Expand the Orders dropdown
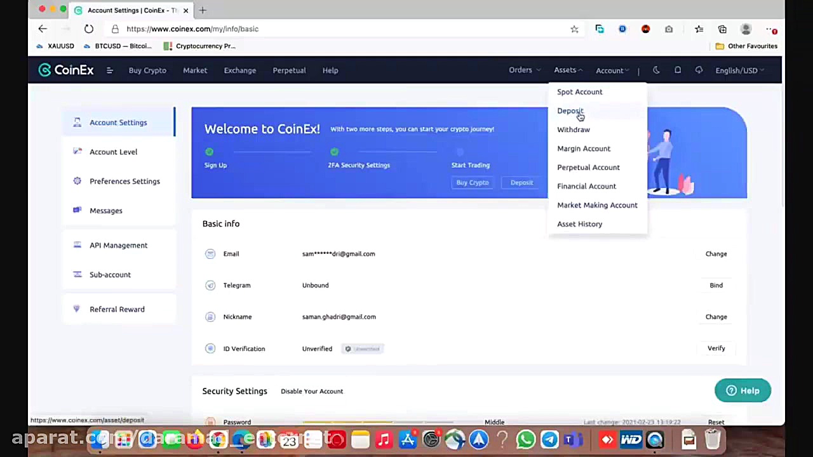 (524, 70)
